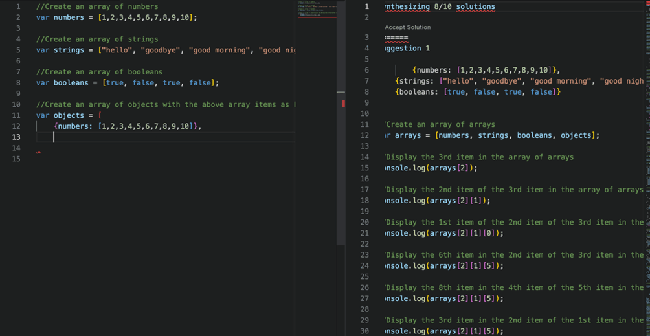Click line number 5 in left editor gutter
650x336 pixels.
point(18,50)
